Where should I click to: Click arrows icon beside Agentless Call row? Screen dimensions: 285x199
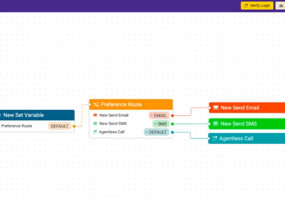[x=95, y=132]
